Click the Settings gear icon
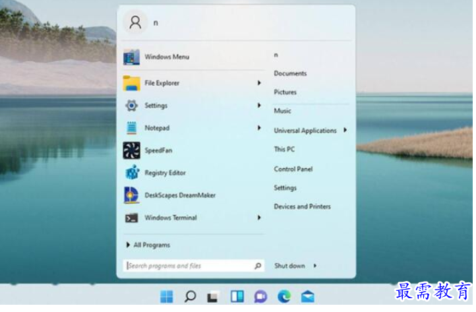The image size is (476, 312). click(x=131, y=106)
